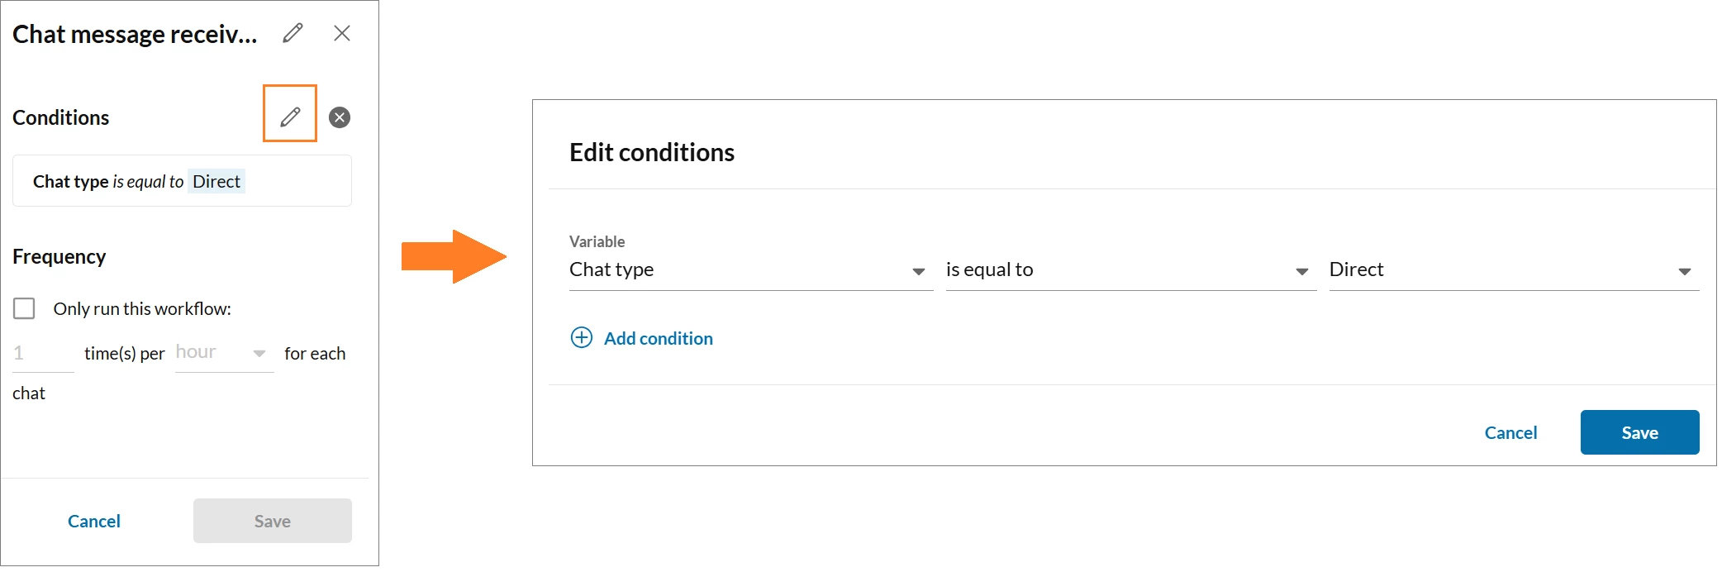Expand the is equal to operator dropdown
Viewport: 1722px width, 572px height.
point(1130,270)
